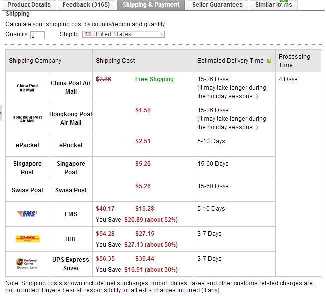Image resolution: width=326 pixels, height=296 pixels.
Task: Click the Quantity input field
Action: click(x=37, y=35)
